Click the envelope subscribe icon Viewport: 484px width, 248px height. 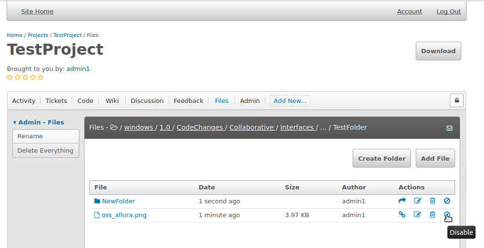tap(449, 128)
